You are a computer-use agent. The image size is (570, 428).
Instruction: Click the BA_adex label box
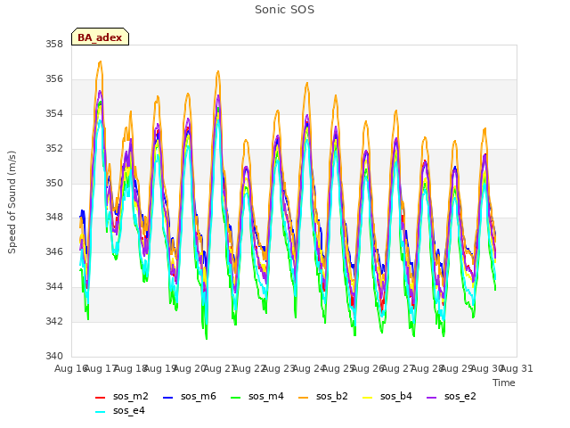point(100,37)
